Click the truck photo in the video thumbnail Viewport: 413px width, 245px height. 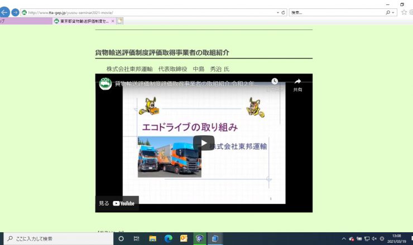coord(169,157)
